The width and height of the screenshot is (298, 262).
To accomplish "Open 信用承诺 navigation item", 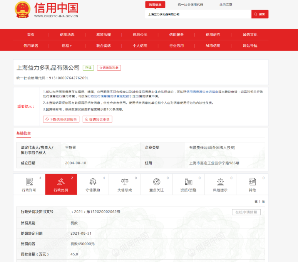I will tap(31, 45).
